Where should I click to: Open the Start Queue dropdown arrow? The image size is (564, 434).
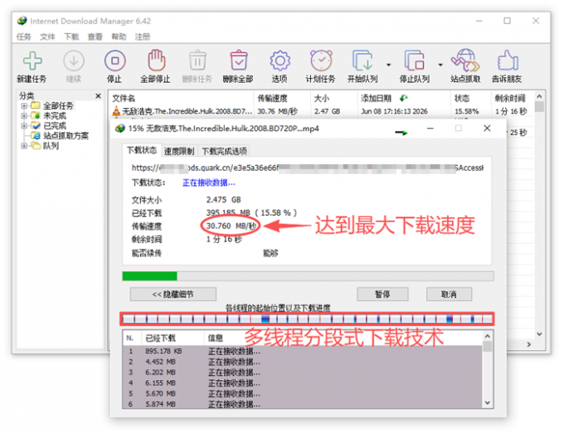[388, 65]
